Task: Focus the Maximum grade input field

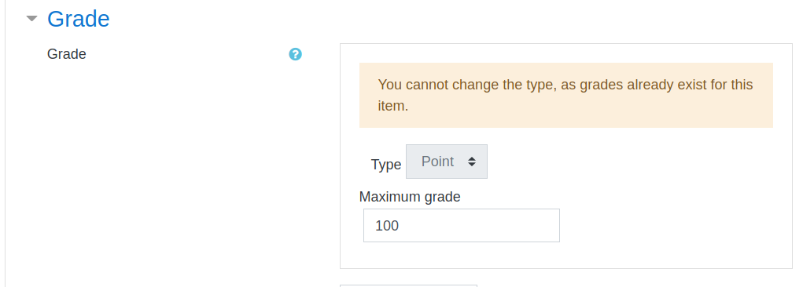Action: (462, 225)
